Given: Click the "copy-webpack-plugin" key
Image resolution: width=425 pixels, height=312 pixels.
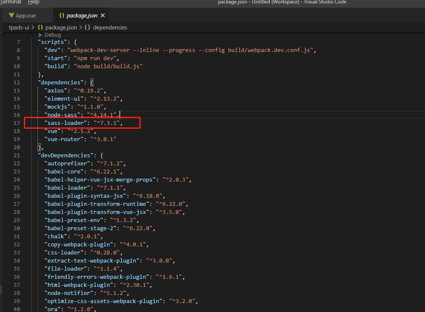Looking at the screenshot, I should (78, 245).
